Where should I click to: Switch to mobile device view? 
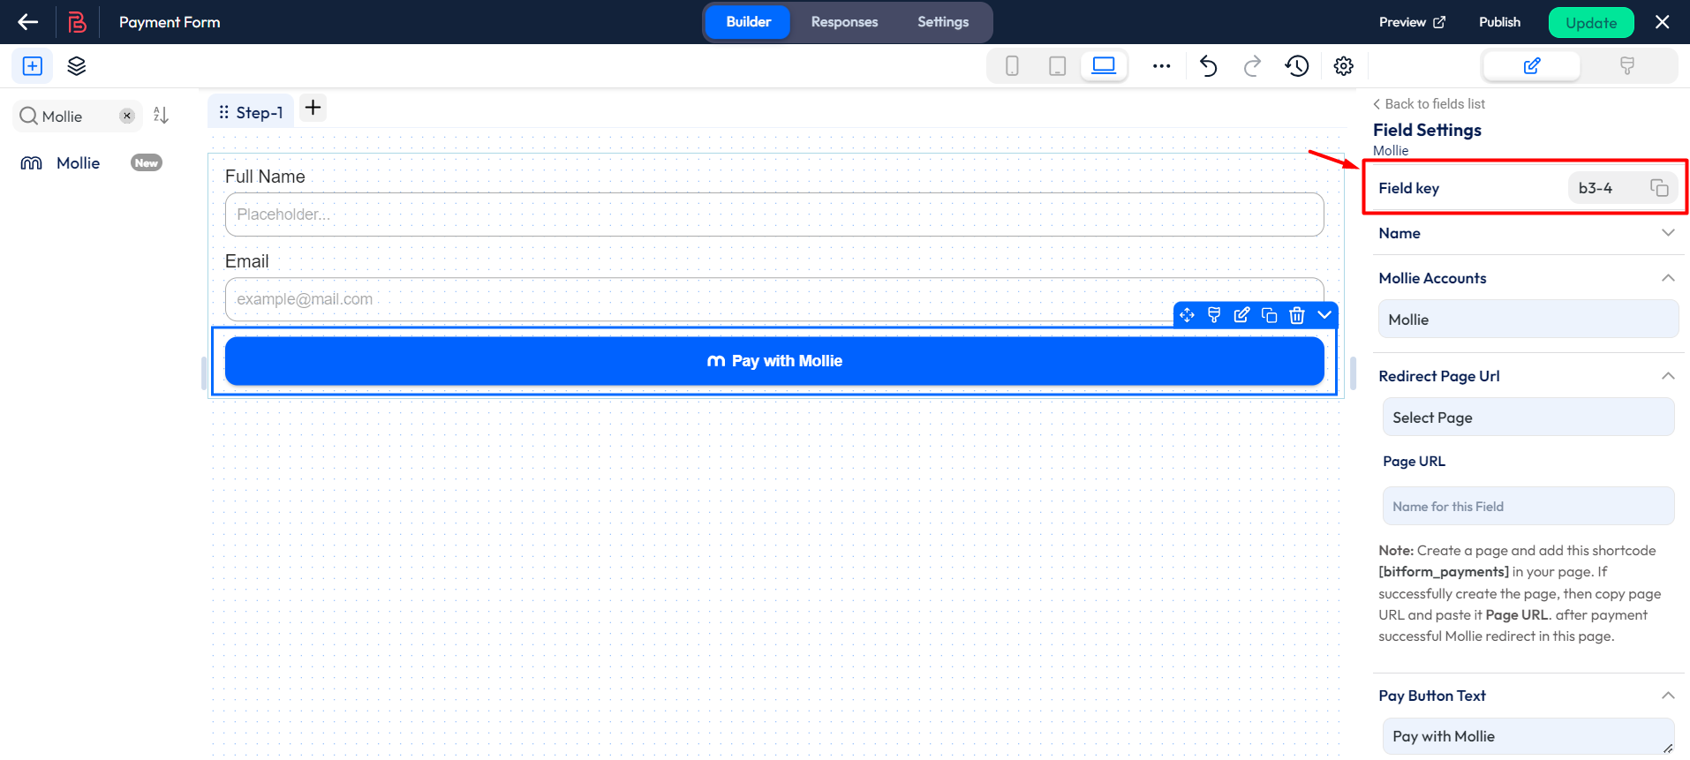click(1012, 66)
